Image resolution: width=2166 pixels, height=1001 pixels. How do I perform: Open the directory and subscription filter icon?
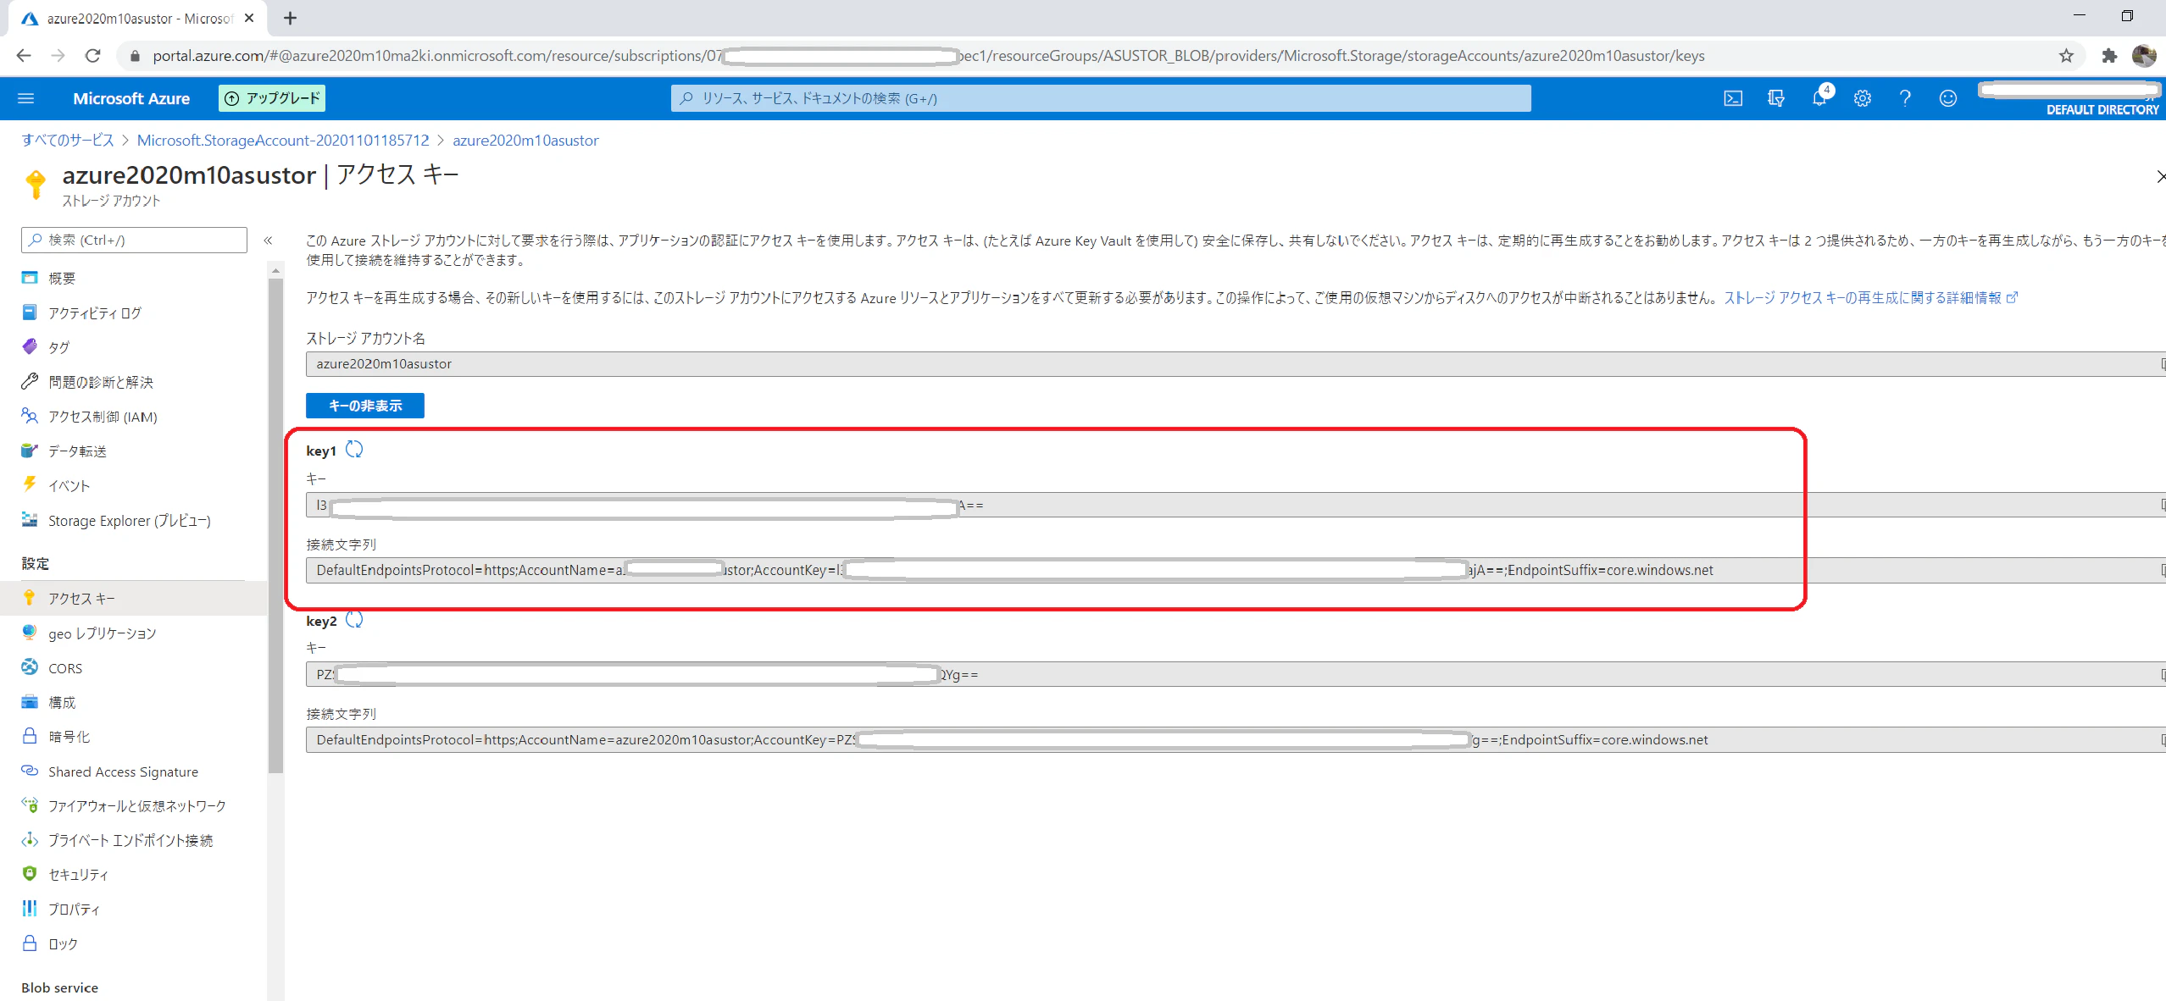[1775, 98]
